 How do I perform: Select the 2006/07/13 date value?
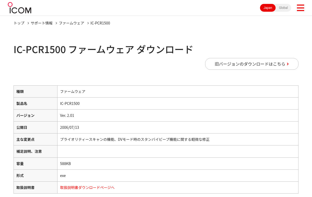click(x=69, y=128)
